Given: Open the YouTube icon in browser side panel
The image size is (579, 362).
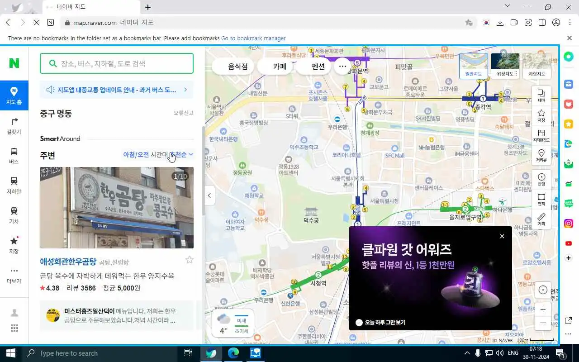Looking at the screenshot, I should point(569,243).
